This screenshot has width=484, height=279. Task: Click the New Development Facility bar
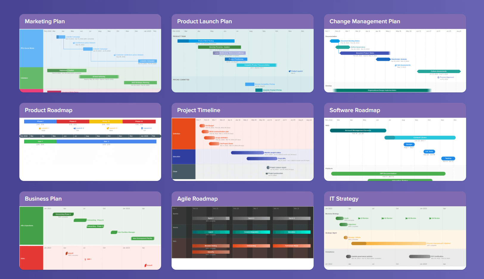[143, 238]
